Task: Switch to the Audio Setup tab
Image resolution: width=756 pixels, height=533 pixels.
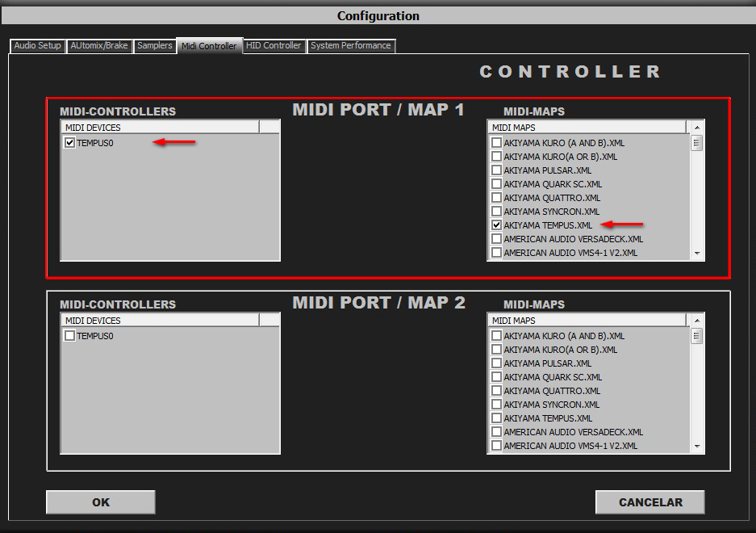Action: 37,46
